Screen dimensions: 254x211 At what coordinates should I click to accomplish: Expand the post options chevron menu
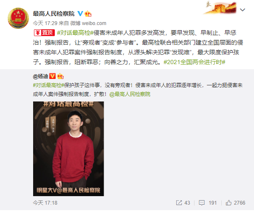[243, 10]
